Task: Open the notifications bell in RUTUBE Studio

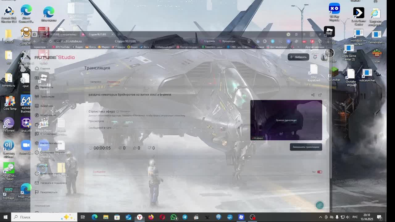Action: [x=315, y=57]
